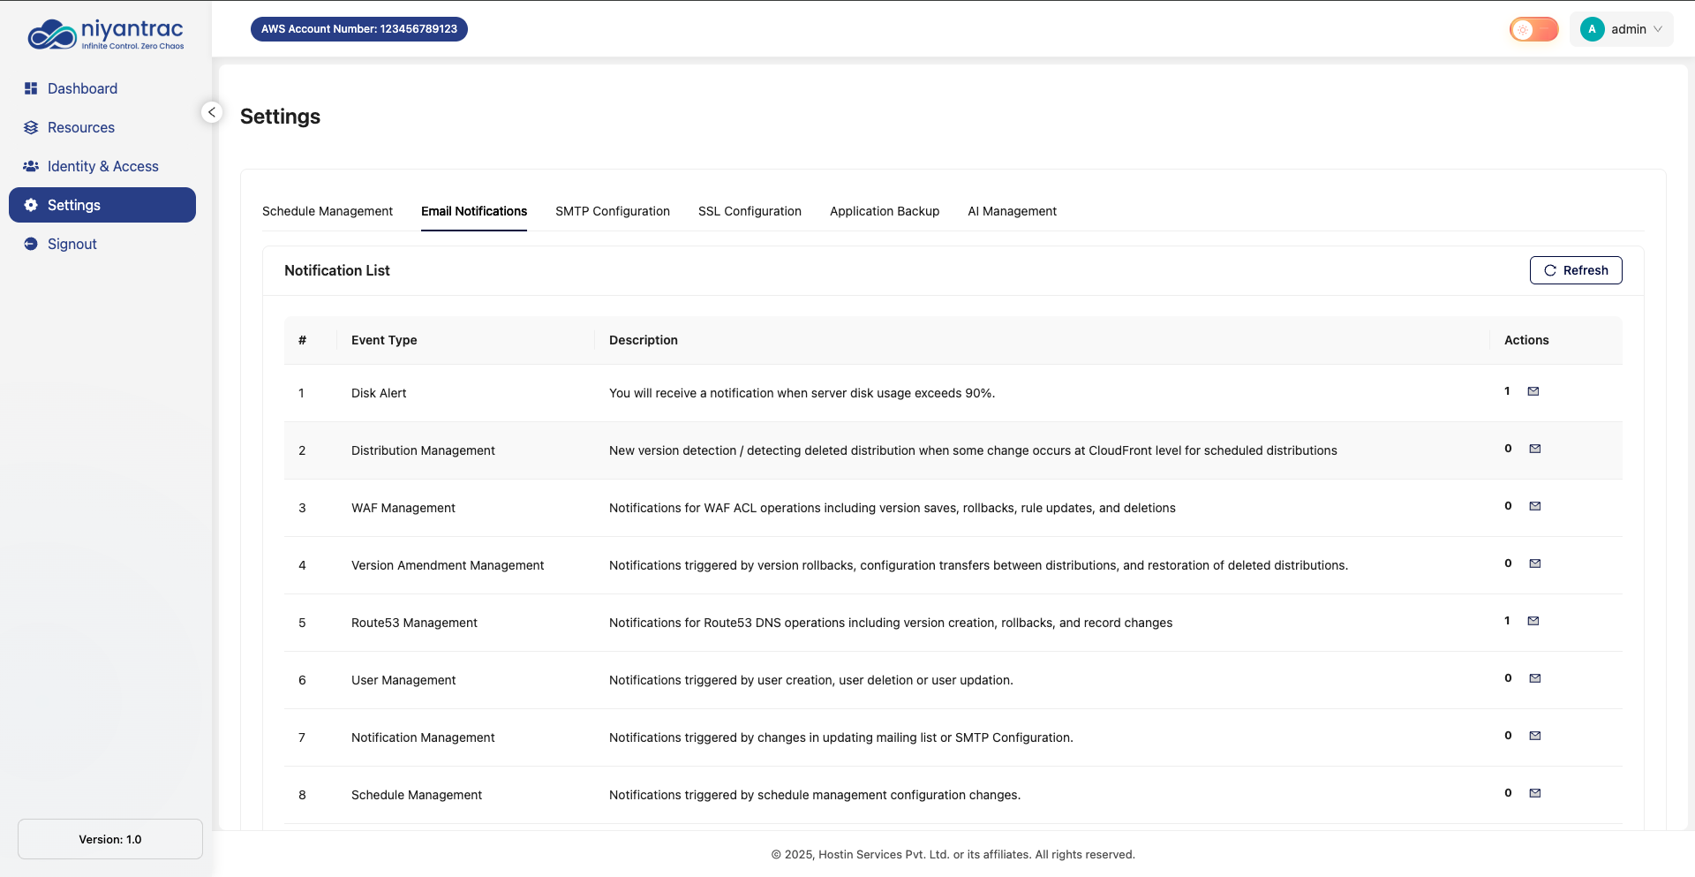Open Resources from the sidebar

click(x=80, y=127)
